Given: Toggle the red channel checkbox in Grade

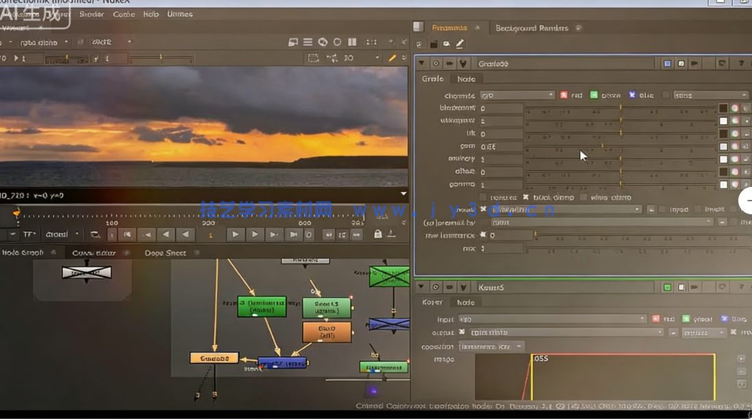Looking at the screenshot, I should point(564,95).
